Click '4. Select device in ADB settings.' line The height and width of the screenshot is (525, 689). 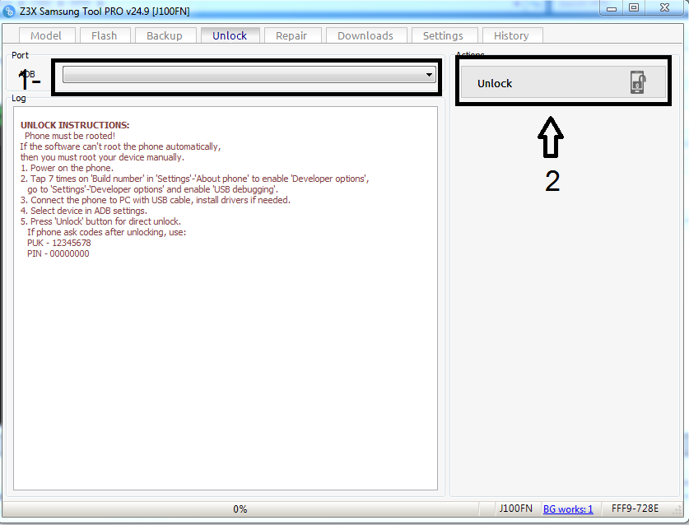pyautogui.click(x=83, y=211)
